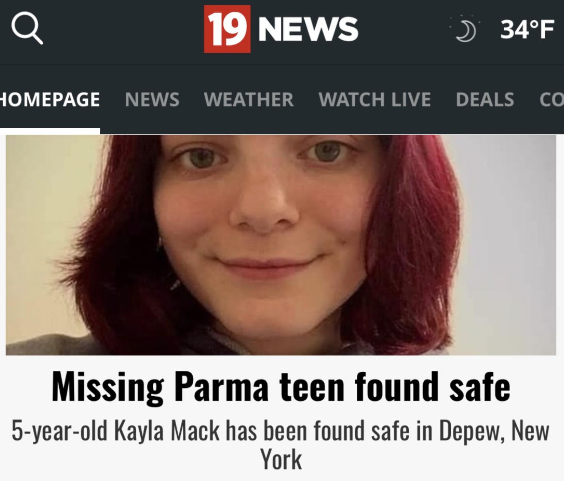Viewport: 564px width, 481px height.
Task: Open the partially visible CO tab
Action: 551,99
